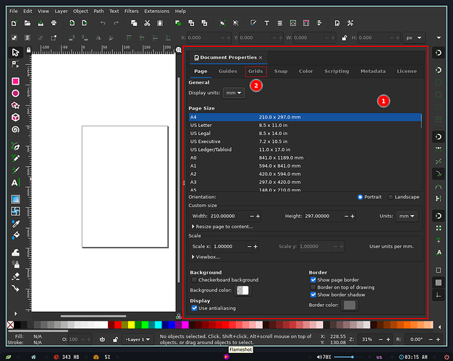Open the Extensions menu
Screen dimensions: 453x361
pyautogui.click(x=157, y=12)
